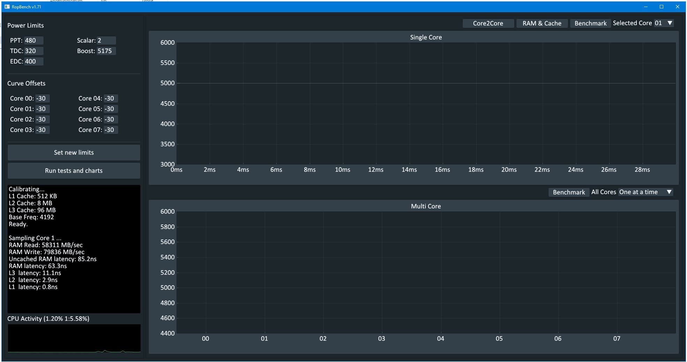This screenshot has width=687, height=362.
Task: Click the 'Curve Offsets' heading
Action: point(26,83)
